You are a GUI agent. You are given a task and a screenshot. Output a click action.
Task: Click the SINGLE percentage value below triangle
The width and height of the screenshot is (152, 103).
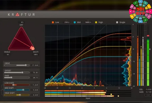click(x=8, y=54)
